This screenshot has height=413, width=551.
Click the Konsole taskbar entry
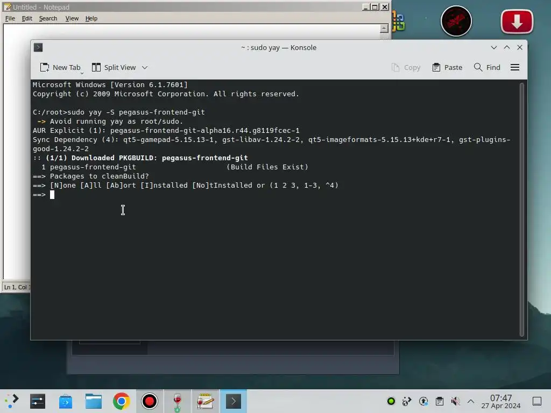tap(234, 401)
